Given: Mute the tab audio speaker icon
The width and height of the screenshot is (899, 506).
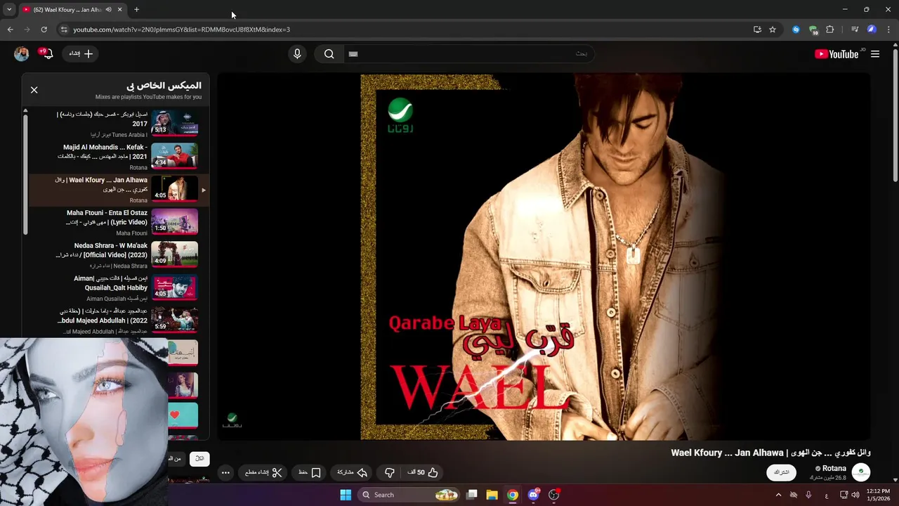Looking at the screenshot, I should [108, 10].
